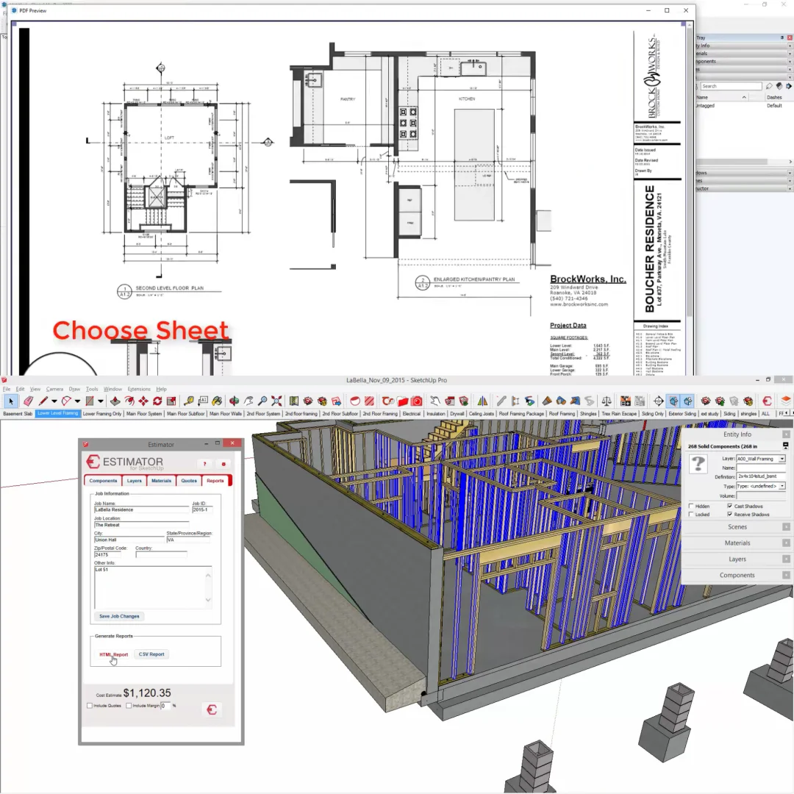Open the Extensions menu

coord(139,389)
